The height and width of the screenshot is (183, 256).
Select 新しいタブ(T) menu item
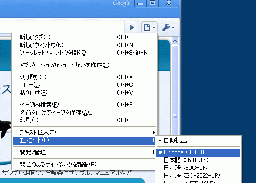click(85, 37)
